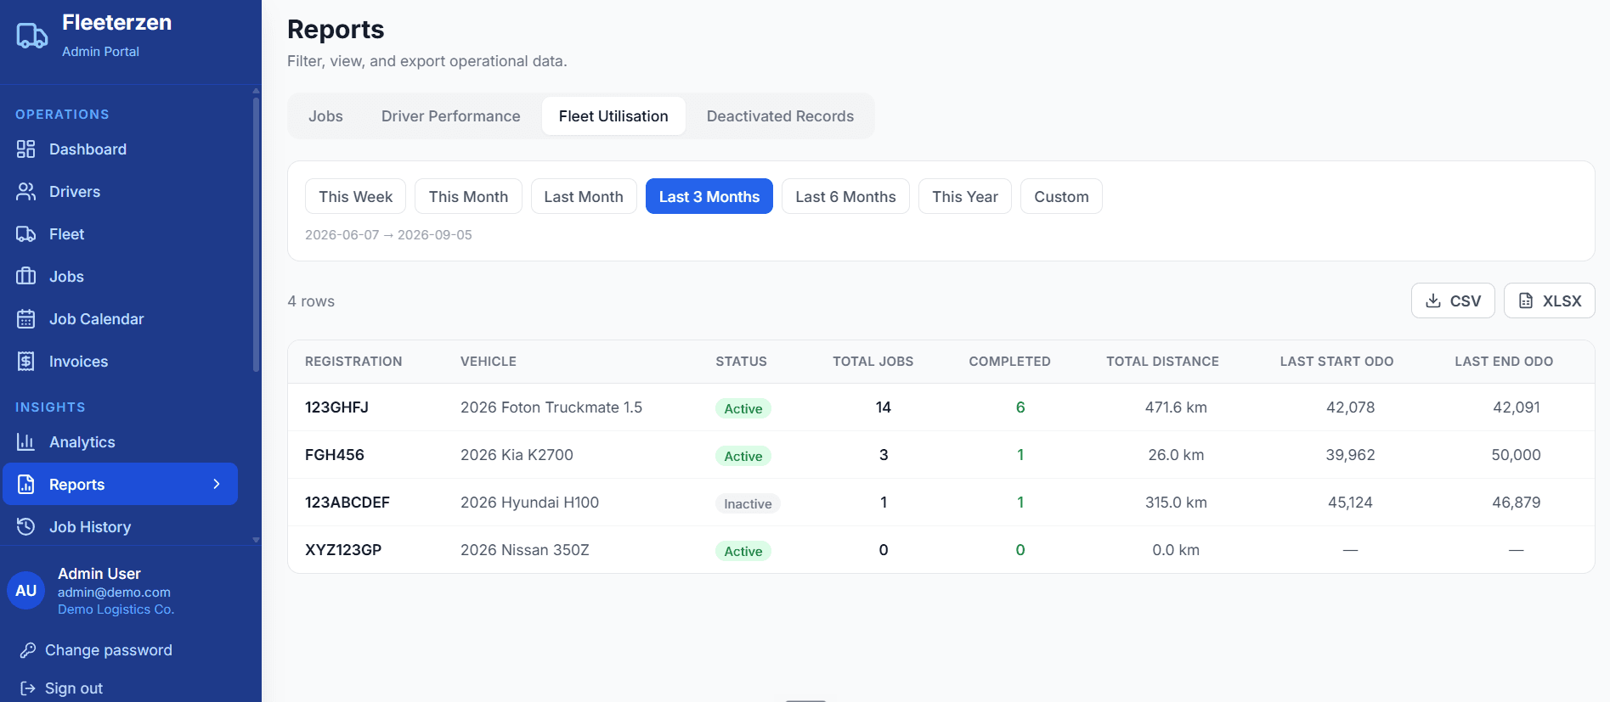This screenshot has width=1610, height=702.
Task: Click the Last End Odo column header
Action: [1504, 362]
